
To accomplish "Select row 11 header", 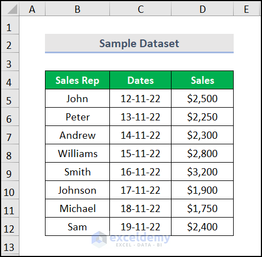I will pos(10,208).
